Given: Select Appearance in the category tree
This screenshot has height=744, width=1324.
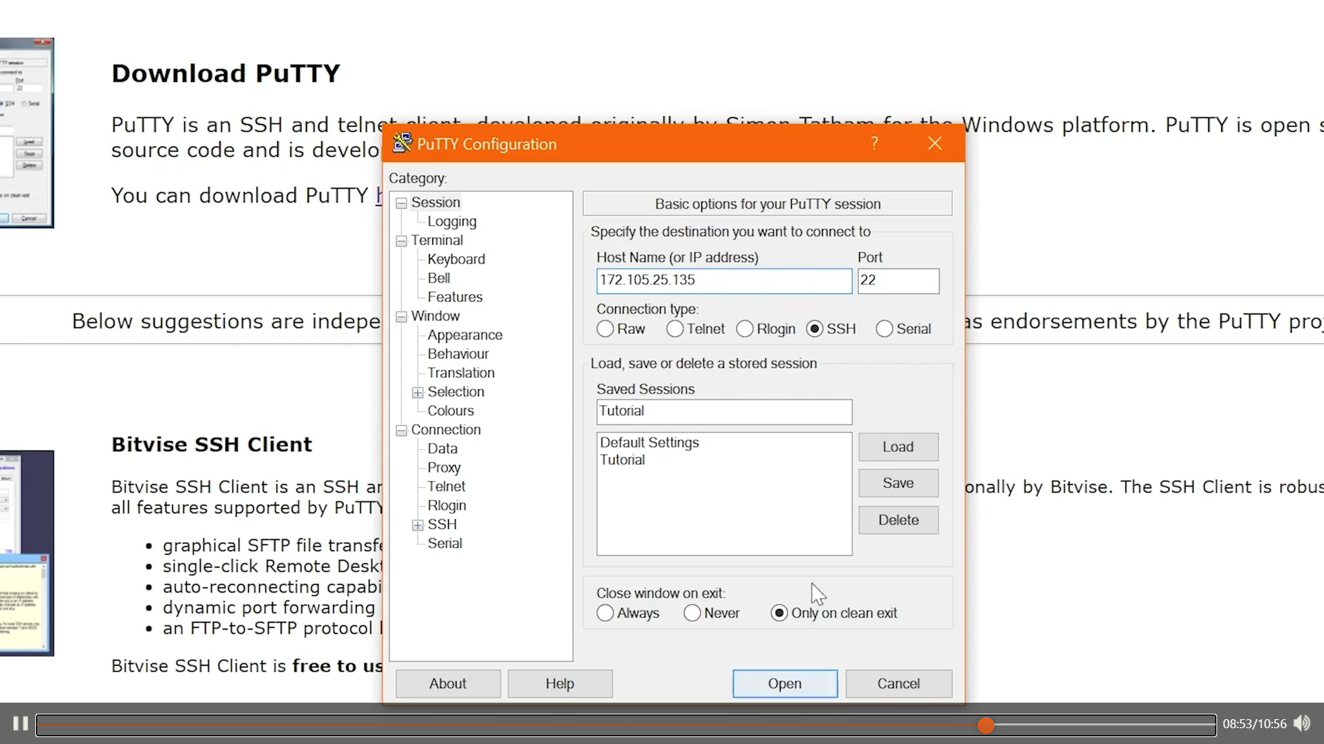Looking at the screenshot, I should tap(464, 335).
